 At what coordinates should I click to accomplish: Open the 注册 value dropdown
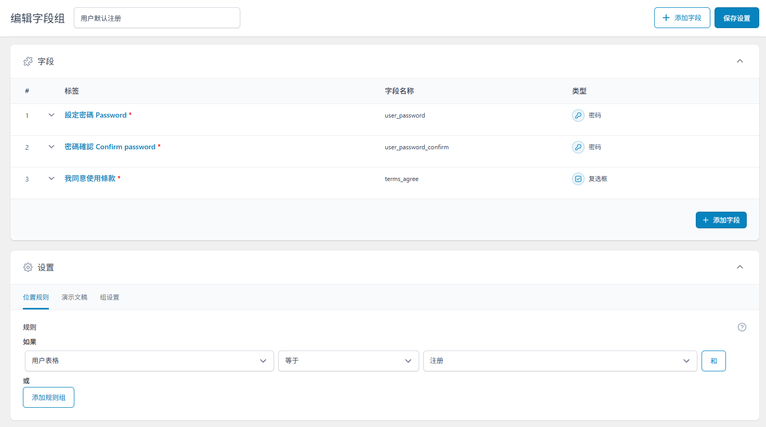coord(560,361)
